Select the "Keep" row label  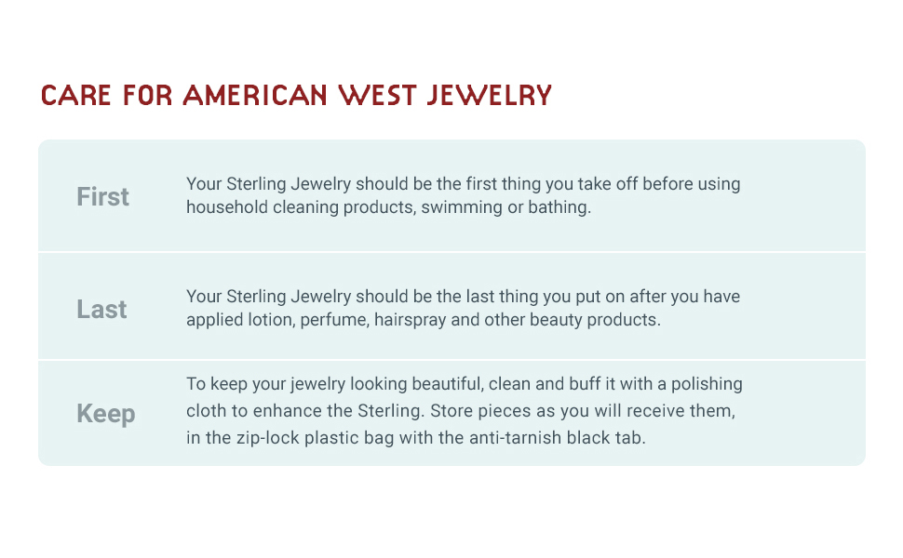click(105, 414)
